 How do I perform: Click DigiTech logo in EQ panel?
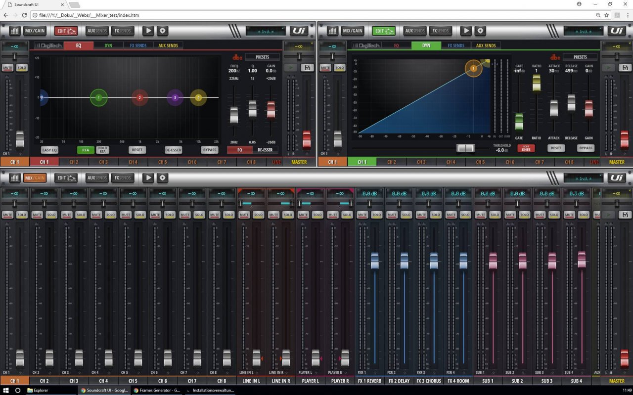coord(47,45)
